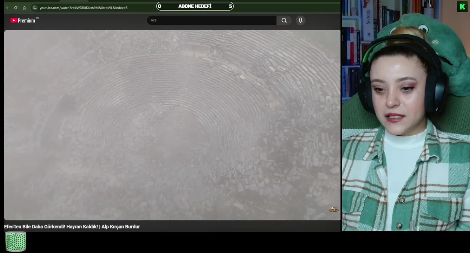Viewport: 470px width, 253px height.
Task: Select the youtube.com address bar URL
Action: tap(84, 8)
